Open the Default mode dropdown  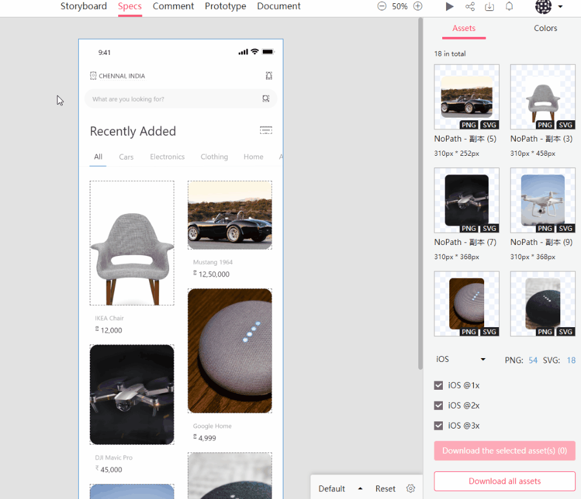(340, 489)
